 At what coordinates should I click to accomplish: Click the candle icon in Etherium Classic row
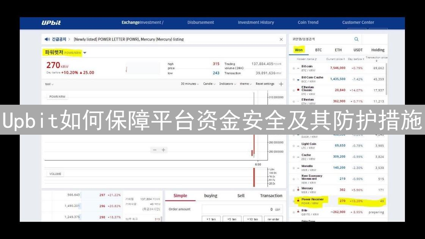(298, 90)
